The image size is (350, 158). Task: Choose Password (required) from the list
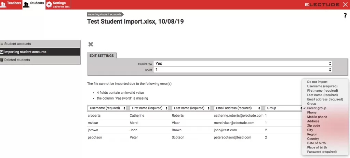(322, 152)
